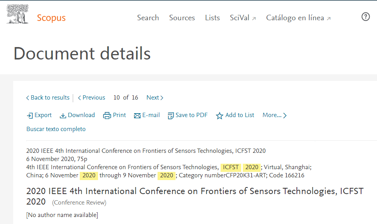Click the Back to results left chevron
The width and height of the screenshot is (377, 224).
(x=28, y=98)
